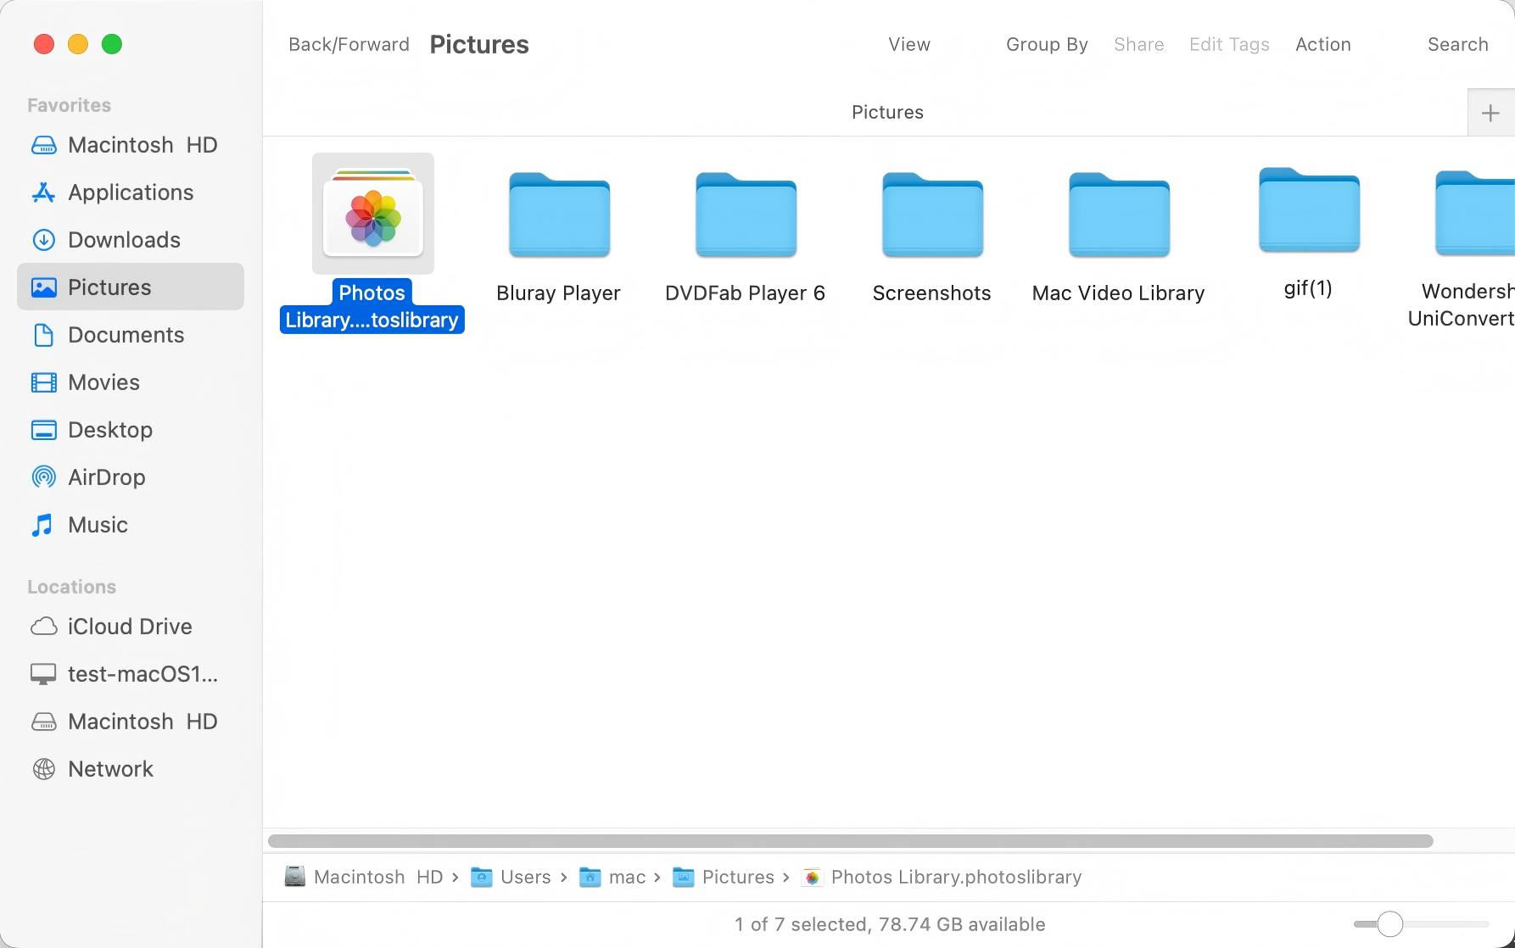Screen dimensions: 1515x948
Task: Open a new tab with the plus button
Action: click(x=1490, y=112)
